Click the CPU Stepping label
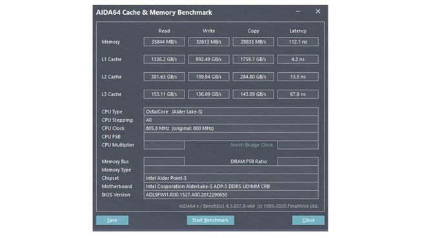426x238 pixels. coord(117,120)
